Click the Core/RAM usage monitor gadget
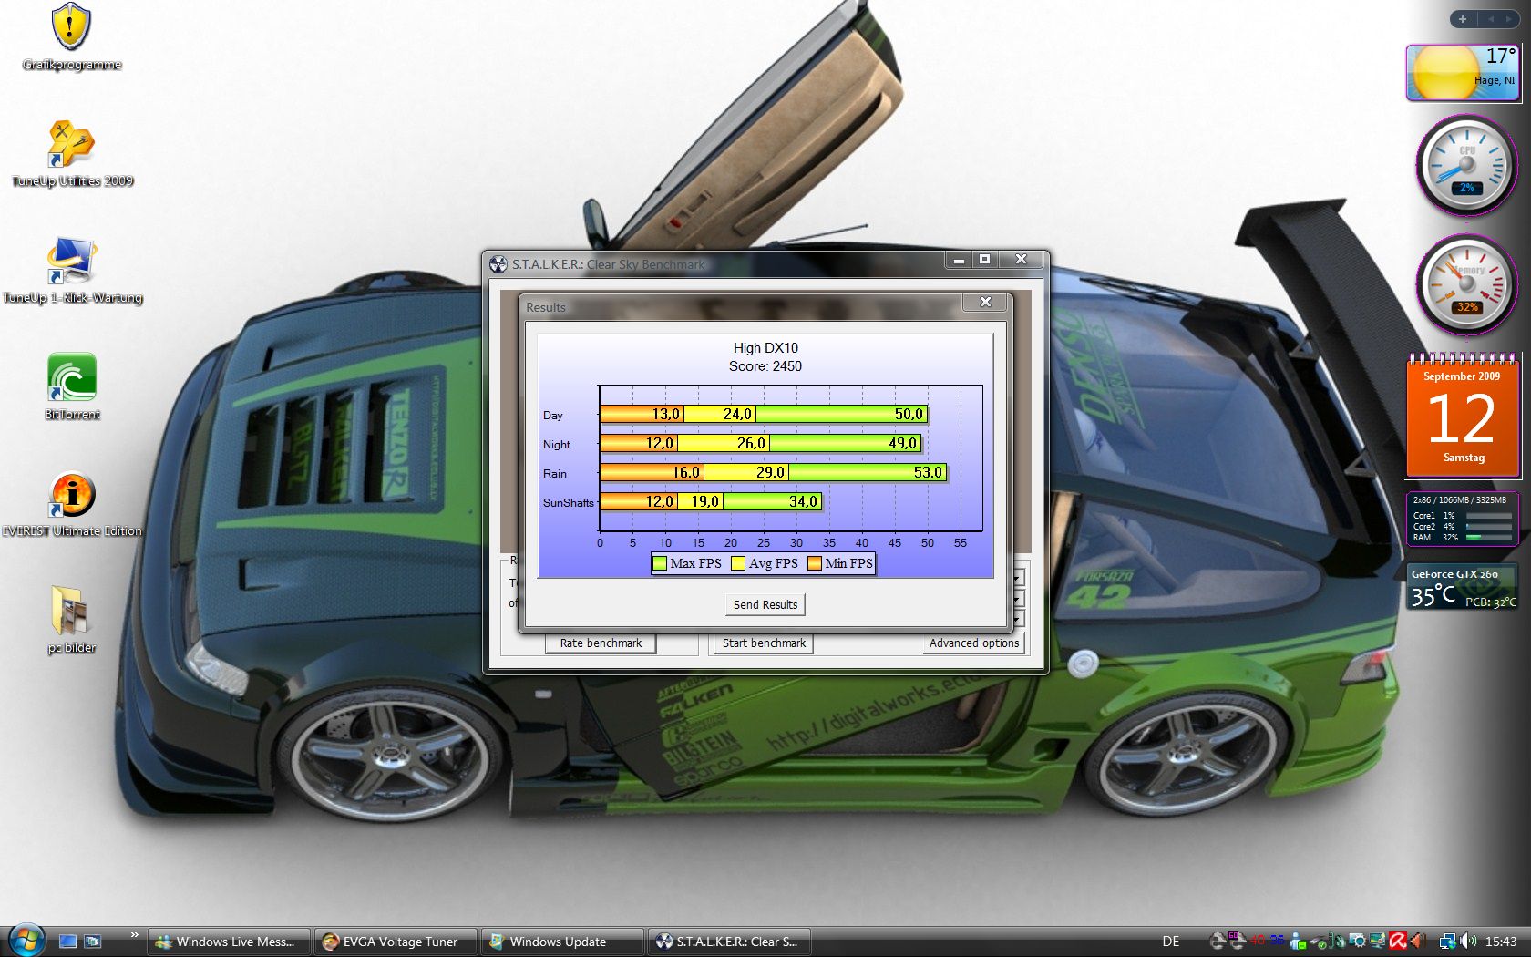The image size is (1531, 957). (x=1462, y=518)
